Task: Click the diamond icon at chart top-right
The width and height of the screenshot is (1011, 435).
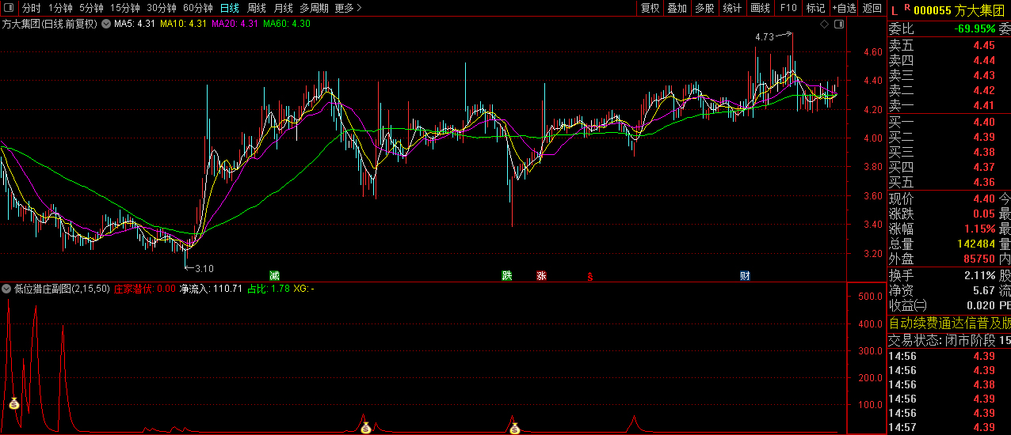Action: click(x=825, y=25)
